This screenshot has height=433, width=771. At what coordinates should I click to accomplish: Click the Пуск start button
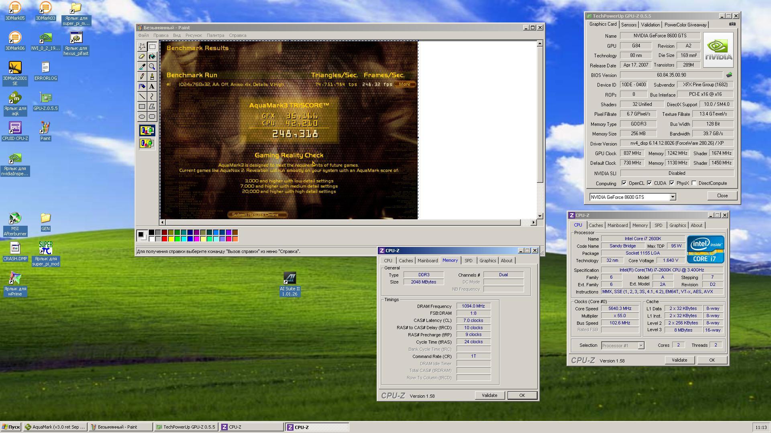[11, 427]
